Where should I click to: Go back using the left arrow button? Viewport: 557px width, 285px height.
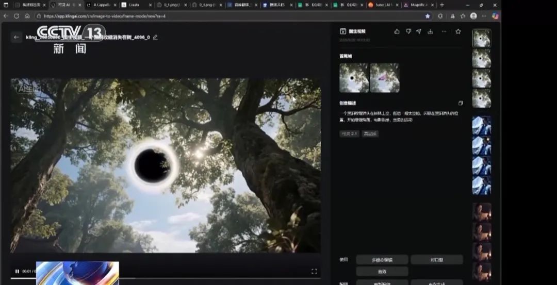tap(17, 37)
